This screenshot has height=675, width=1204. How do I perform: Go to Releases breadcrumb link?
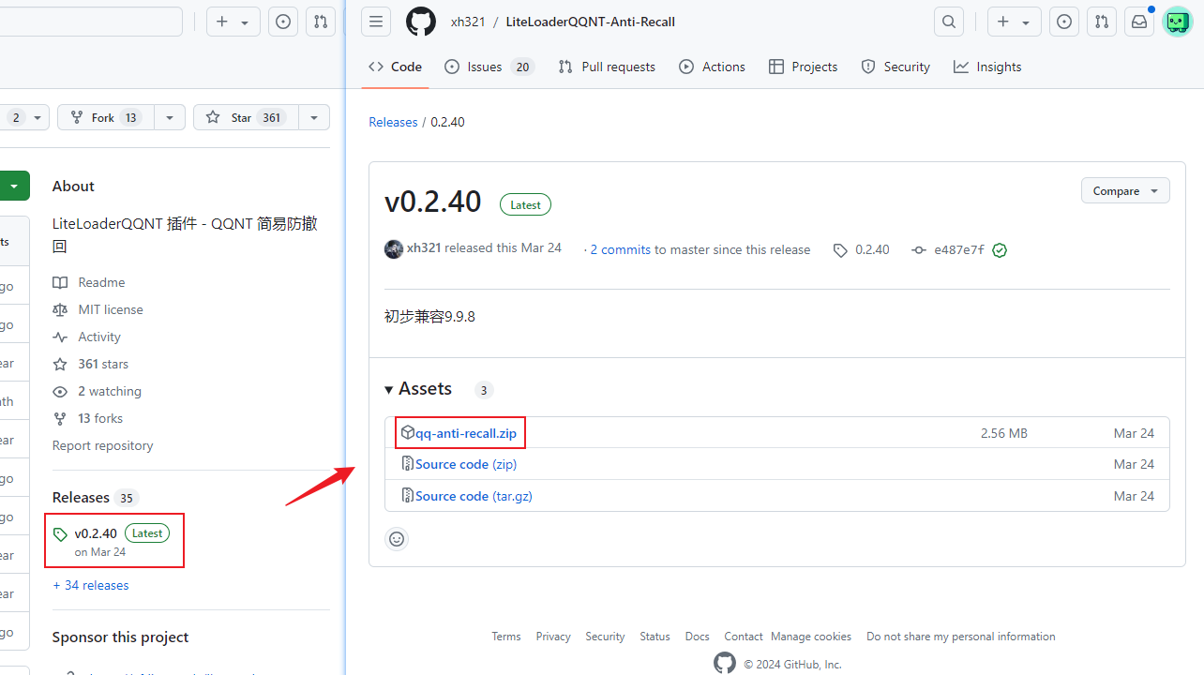[x=393, y=122]
